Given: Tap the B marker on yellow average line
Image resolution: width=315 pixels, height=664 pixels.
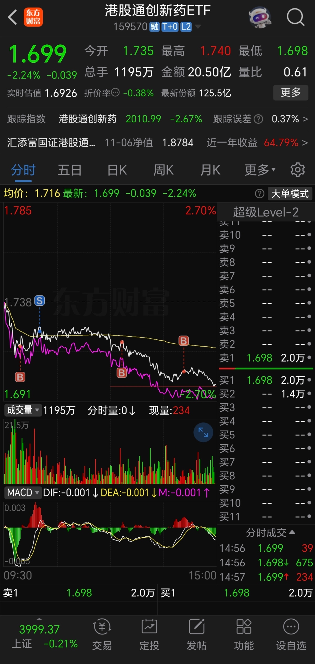Looking at the screenshot, I should point(183,341).
